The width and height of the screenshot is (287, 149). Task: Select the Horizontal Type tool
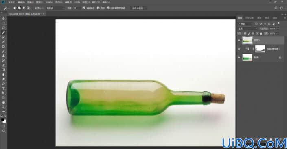pos(3,89)
